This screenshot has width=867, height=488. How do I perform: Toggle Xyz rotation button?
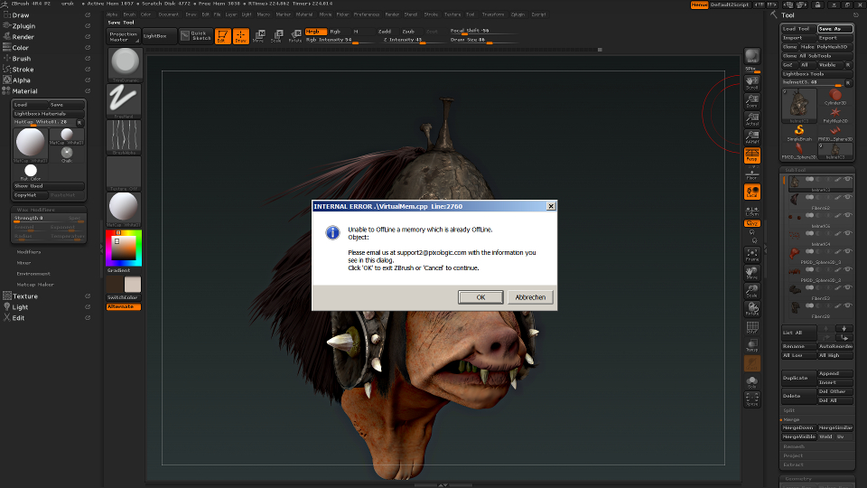pyautogui.click(x=752, y=223)
